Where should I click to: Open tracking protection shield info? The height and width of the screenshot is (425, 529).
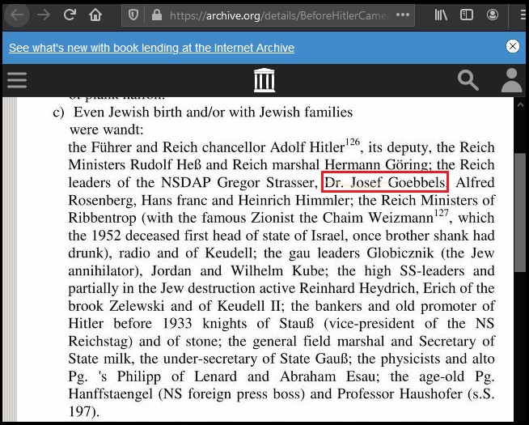point(133,15)
